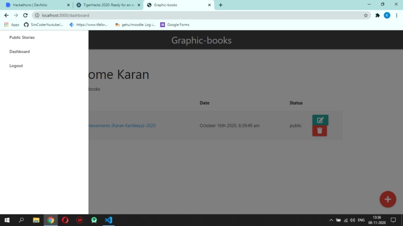The image size is (403, 226).
Task: Open the Google Forms bookmark
Action: click(x=175, y=24)
